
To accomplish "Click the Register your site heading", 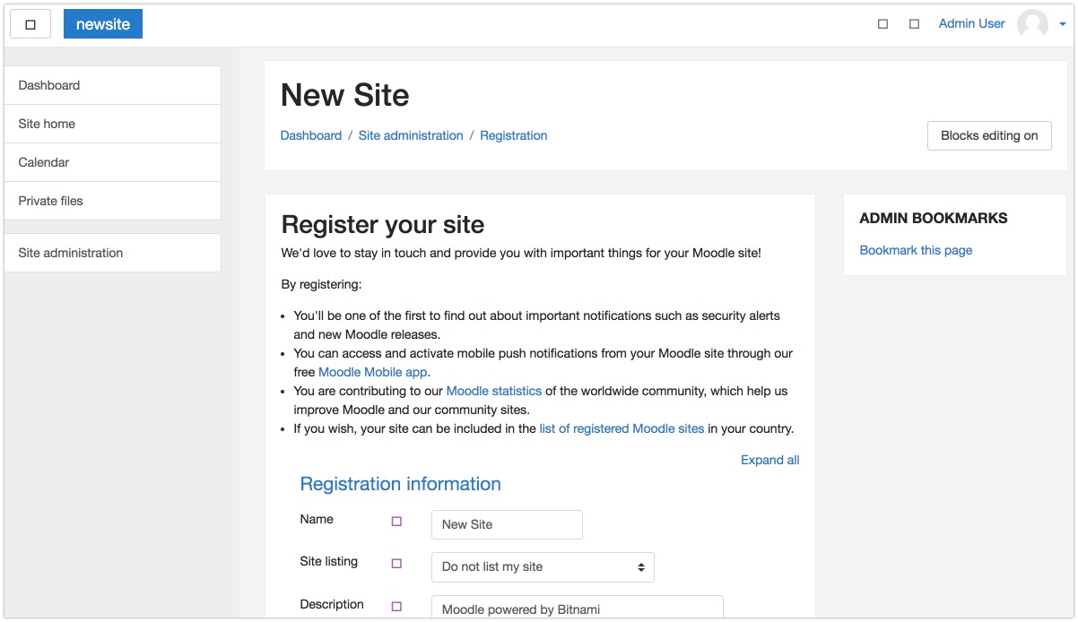I will [x=383, y=224].
